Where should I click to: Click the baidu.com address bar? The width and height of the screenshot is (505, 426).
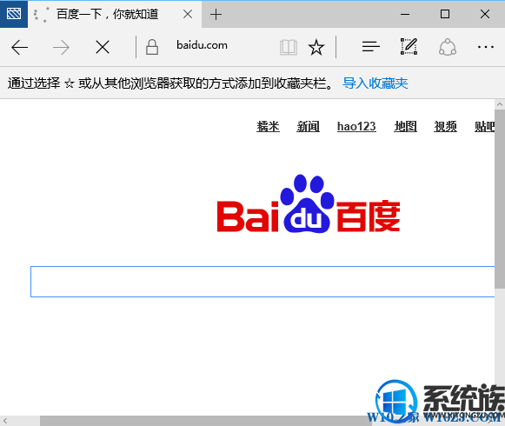[202, 45]
